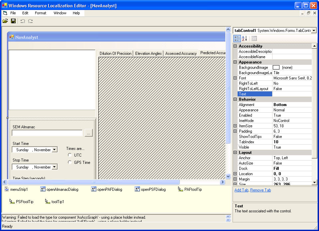Select the openAlmanacDialog component icon

coord(43,189)
